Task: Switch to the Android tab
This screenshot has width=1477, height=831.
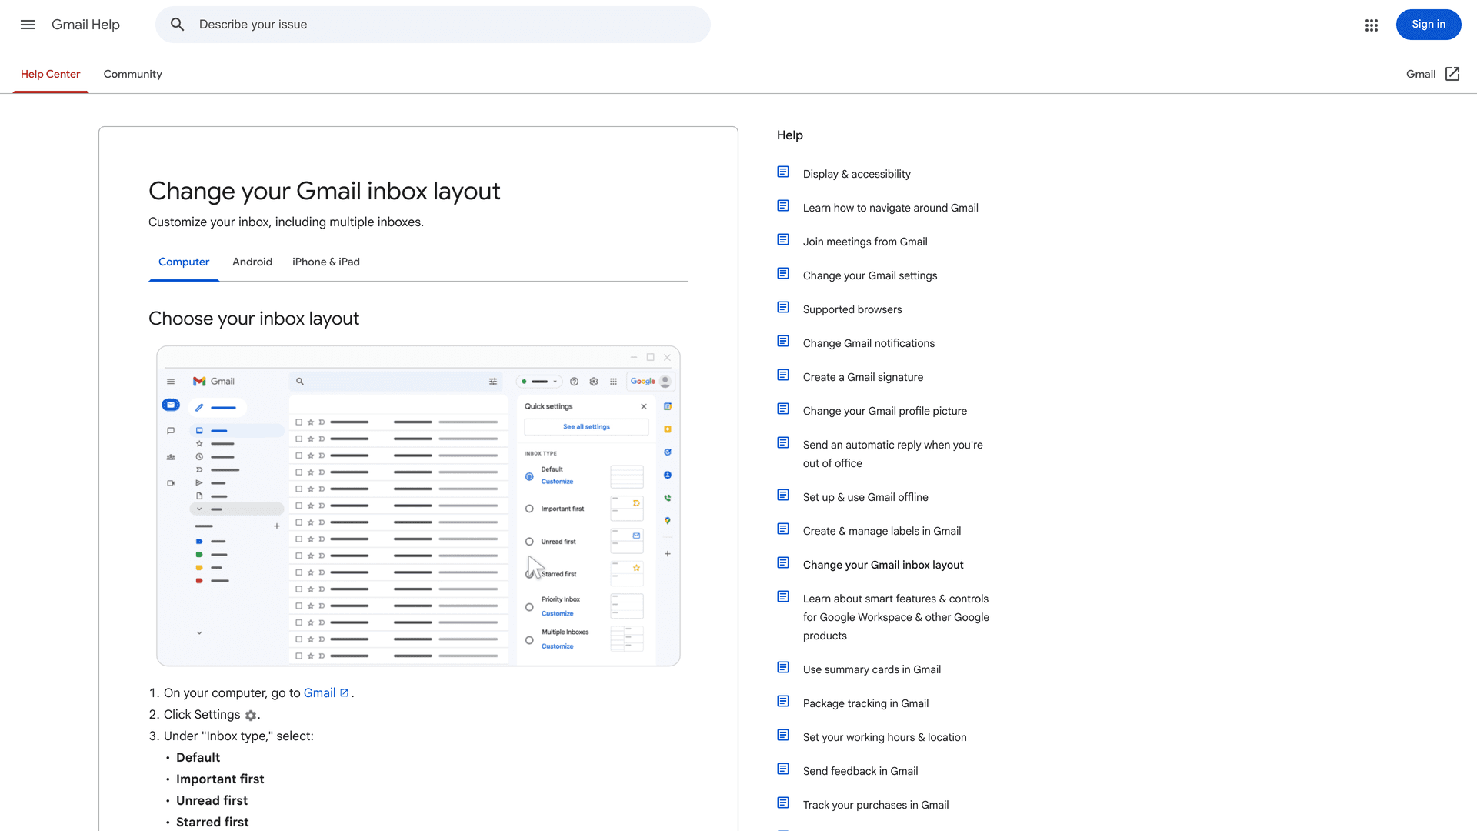Action: pyautogui.click(x=252, y=262)
